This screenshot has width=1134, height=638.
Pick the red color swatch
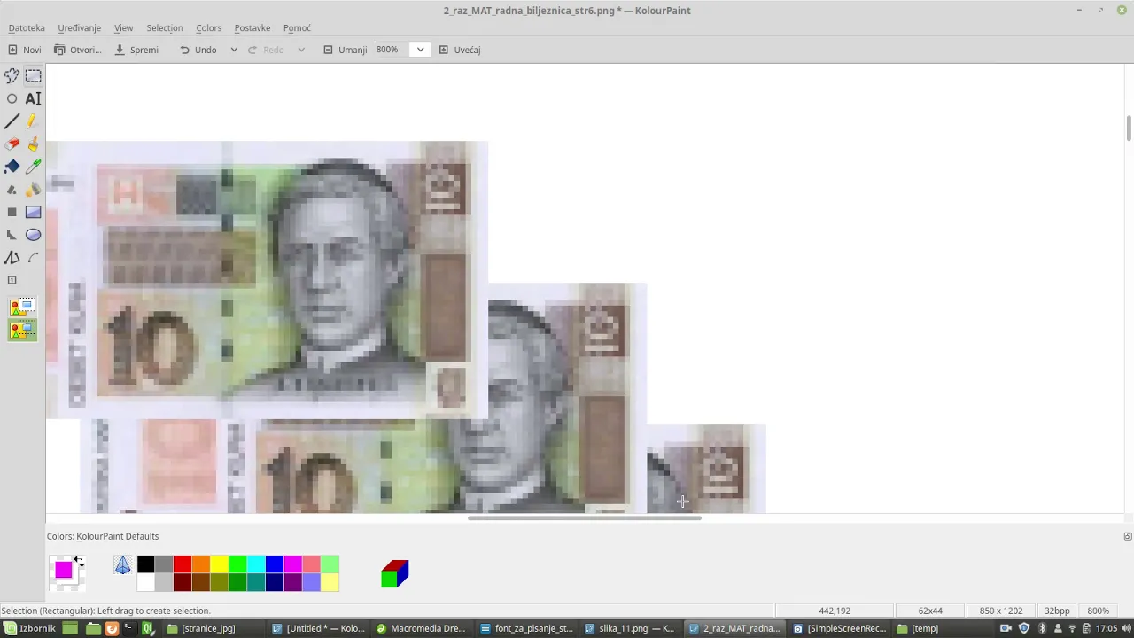click(183, 564)
